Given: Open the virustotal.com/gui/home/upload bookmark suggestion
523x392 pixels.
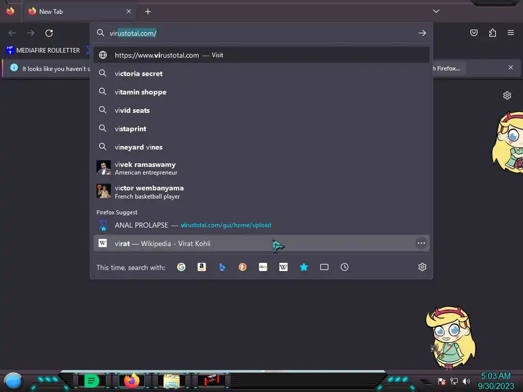Looking at the screenshot, I should point(261,225).
